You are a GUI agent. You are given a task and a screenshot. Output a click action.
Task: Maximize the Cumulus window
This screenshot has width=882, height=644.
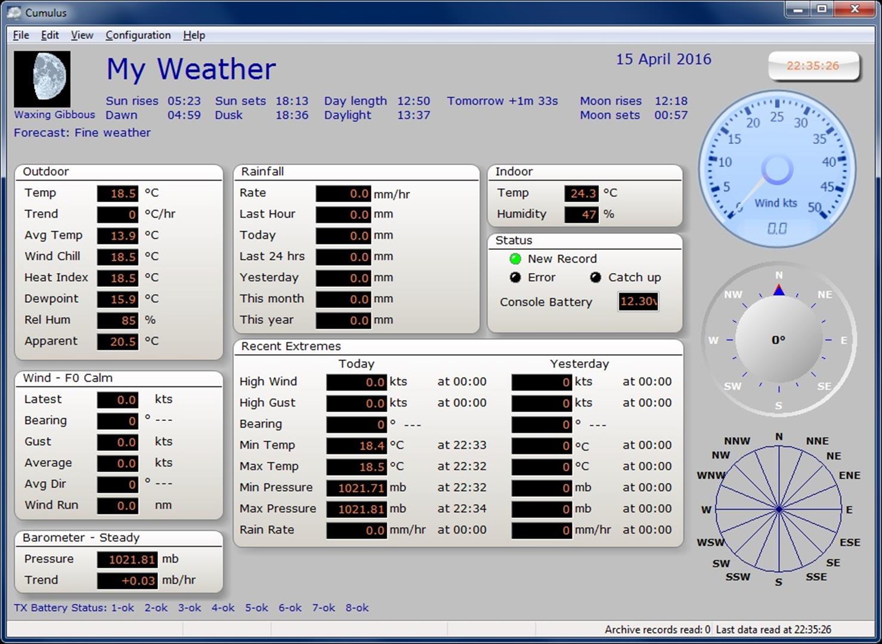pyautogui.click(x=822, y=9)
